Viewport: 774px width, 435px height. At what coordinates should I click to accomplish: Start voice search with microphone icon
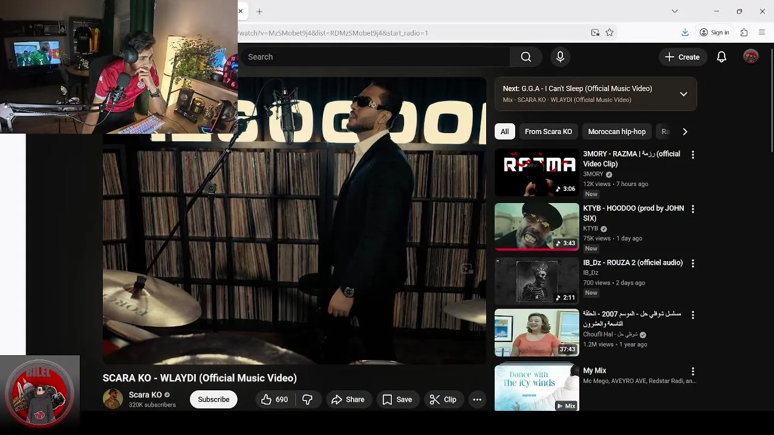coord(560,57)
